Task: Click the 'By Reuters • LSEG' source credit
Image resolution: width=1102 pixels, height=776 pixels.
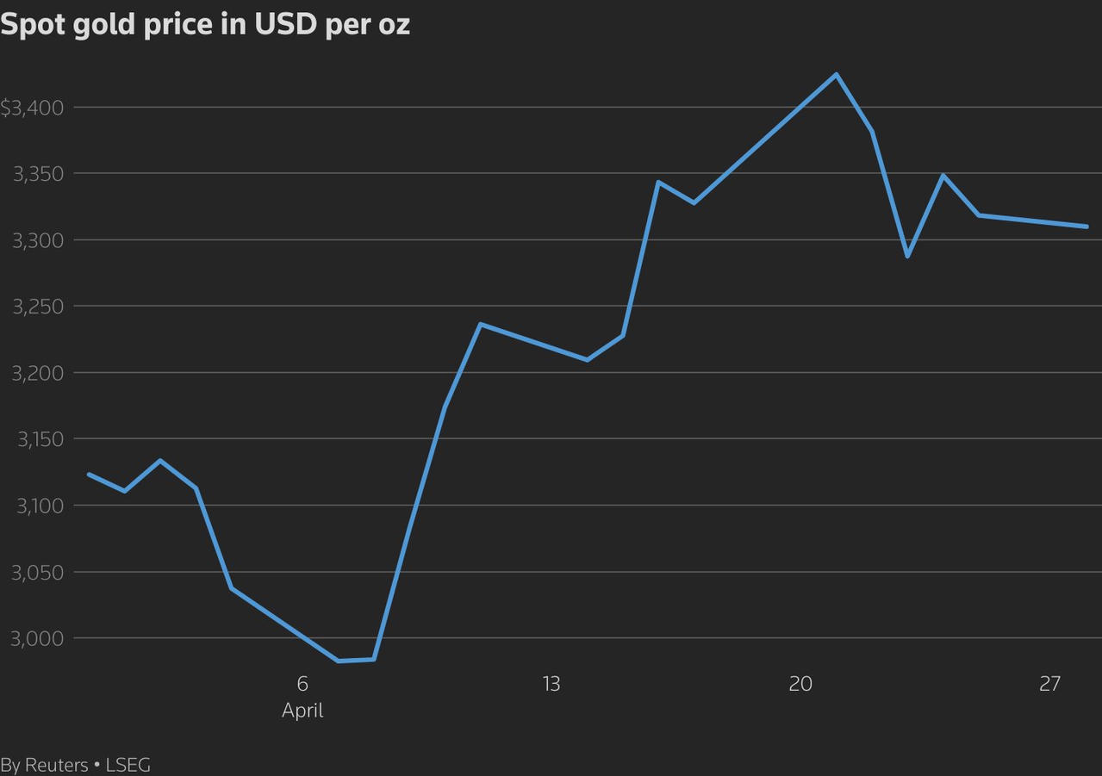Action: (x=75, y=765)
